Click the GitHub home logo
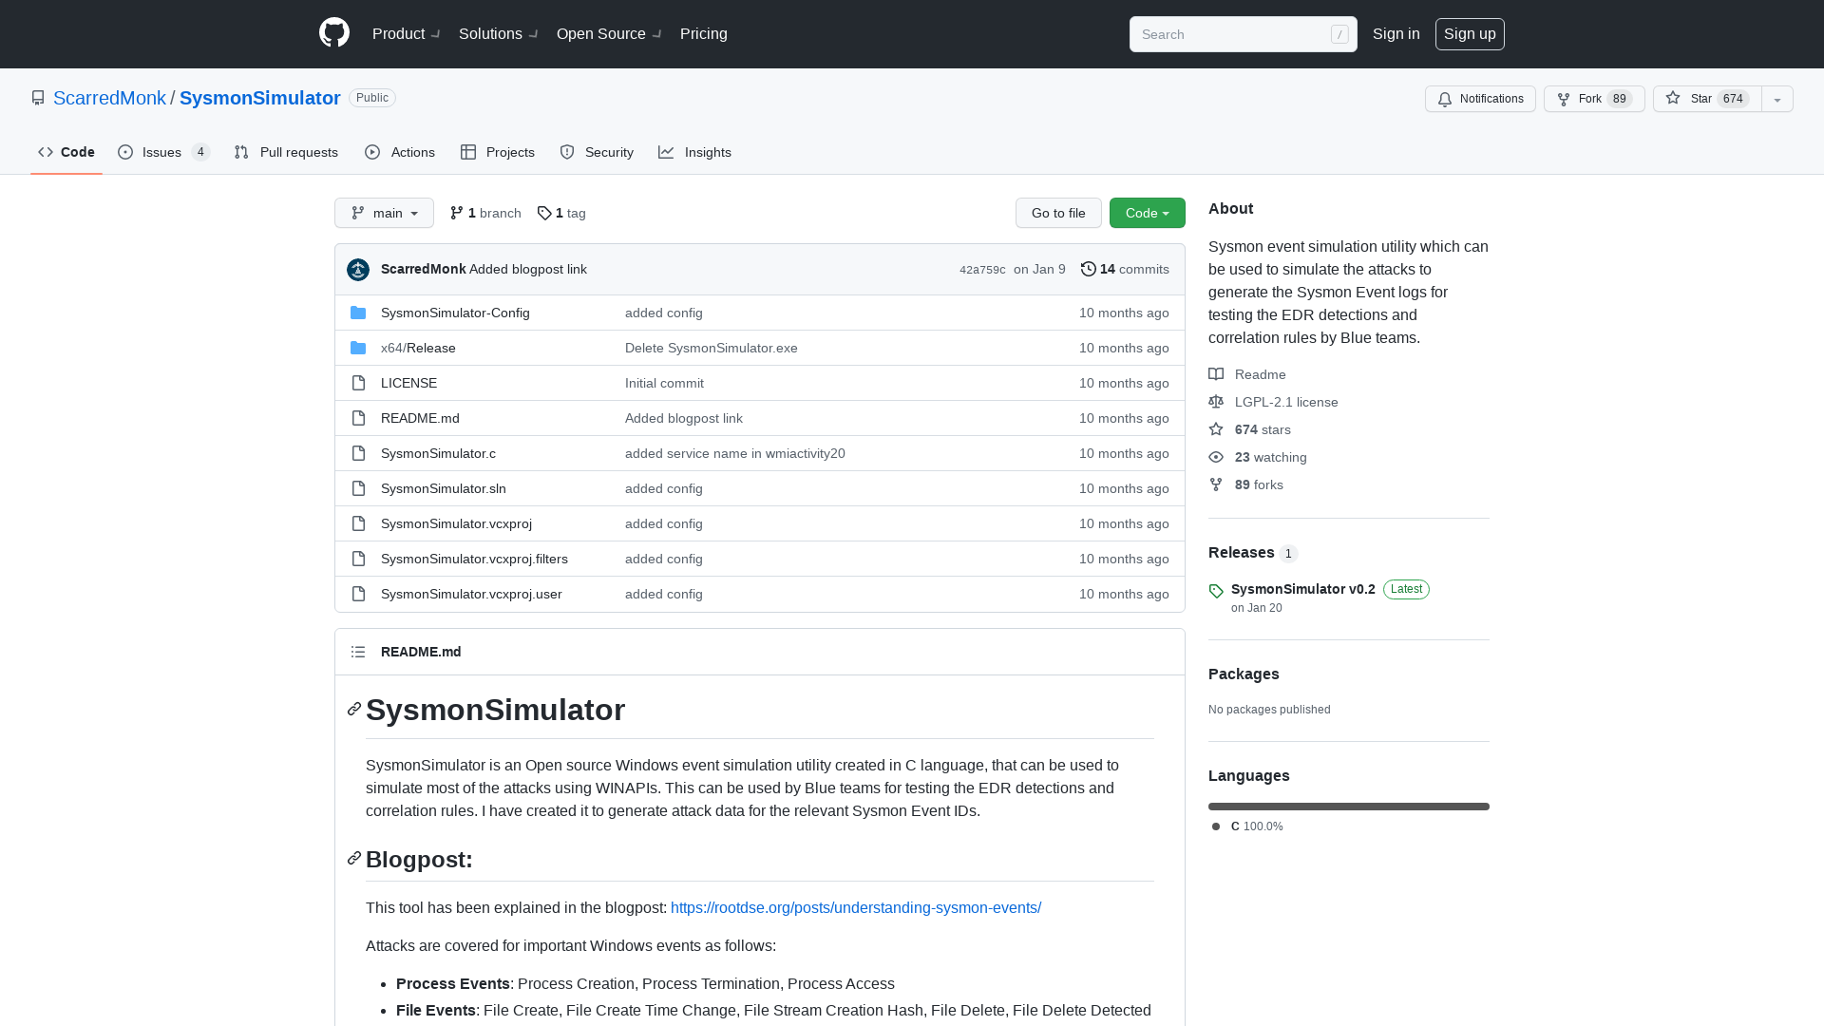 pos(333,33)
